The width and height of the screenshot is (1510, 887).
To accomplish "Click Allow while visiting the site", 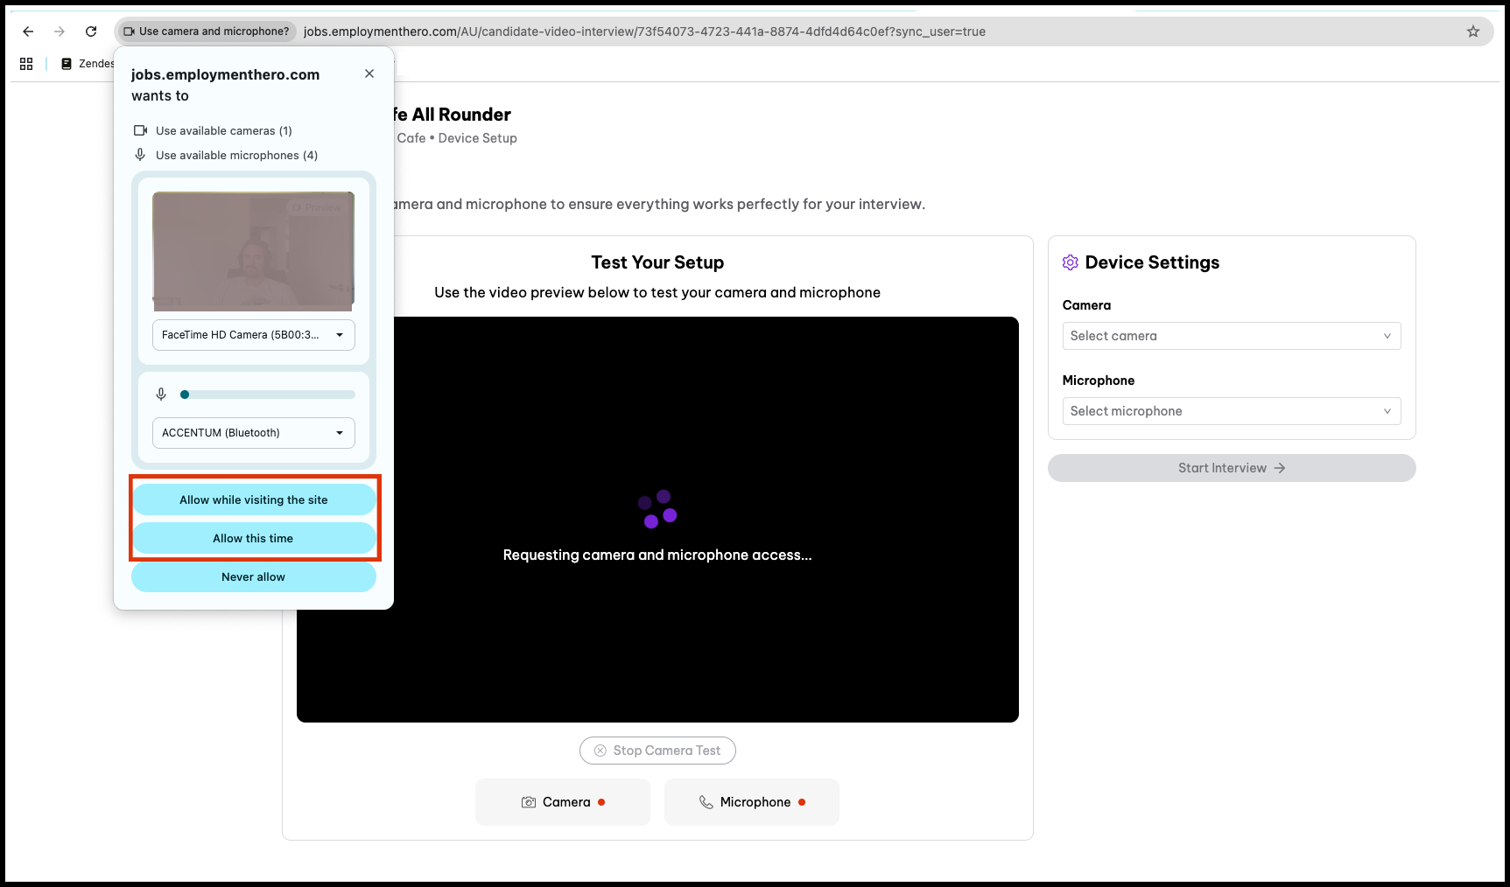I will [x=254, y=500].
